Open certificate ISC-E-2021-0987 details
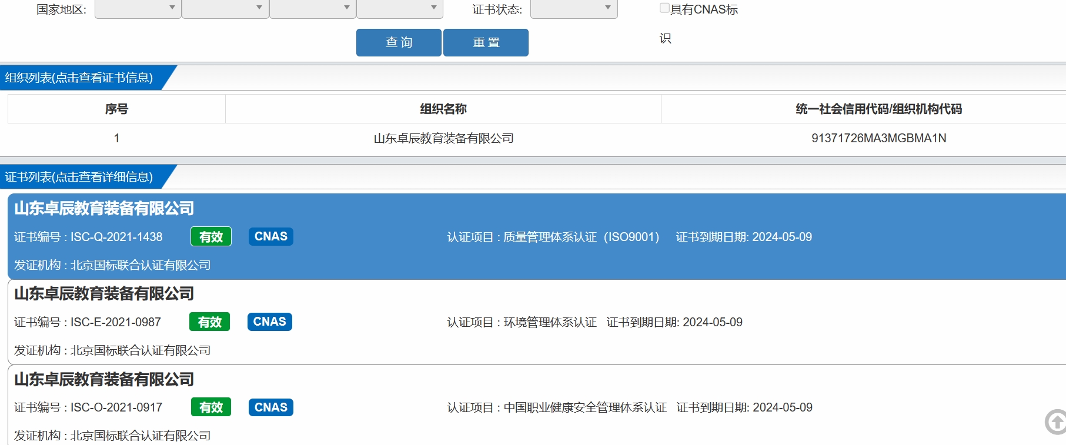The image size is (1066, 445). pos(536,322)
